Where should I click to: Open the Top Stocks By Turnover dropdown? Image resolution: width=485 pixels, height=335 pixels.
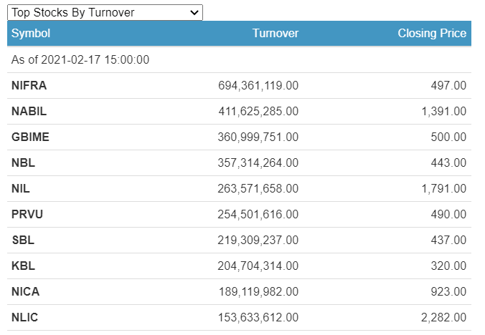pos(105,12)
